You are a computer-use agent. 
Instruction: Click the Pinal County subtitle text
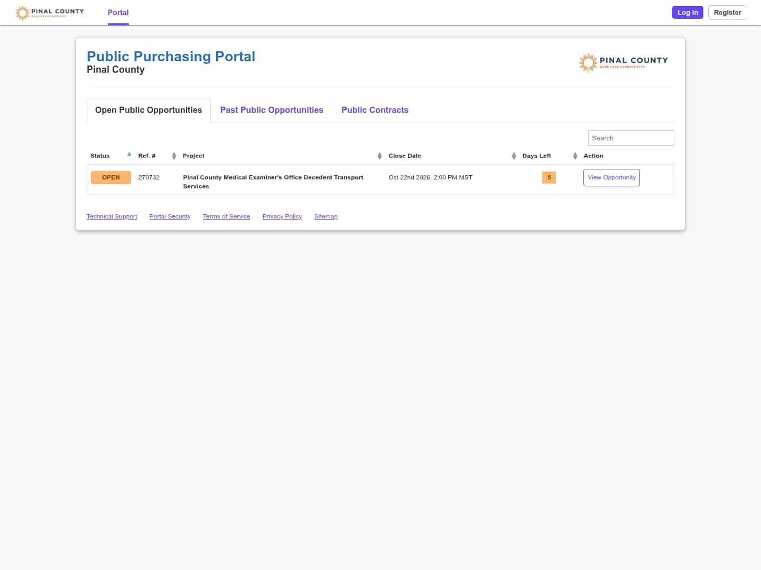coord(116,70)
